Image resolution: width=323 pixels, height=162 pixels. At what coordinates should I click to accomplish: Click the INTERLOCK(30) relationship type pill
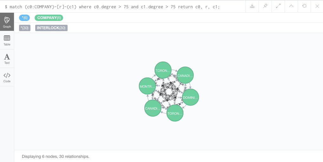pyautogui.click(x=51, y=28)
